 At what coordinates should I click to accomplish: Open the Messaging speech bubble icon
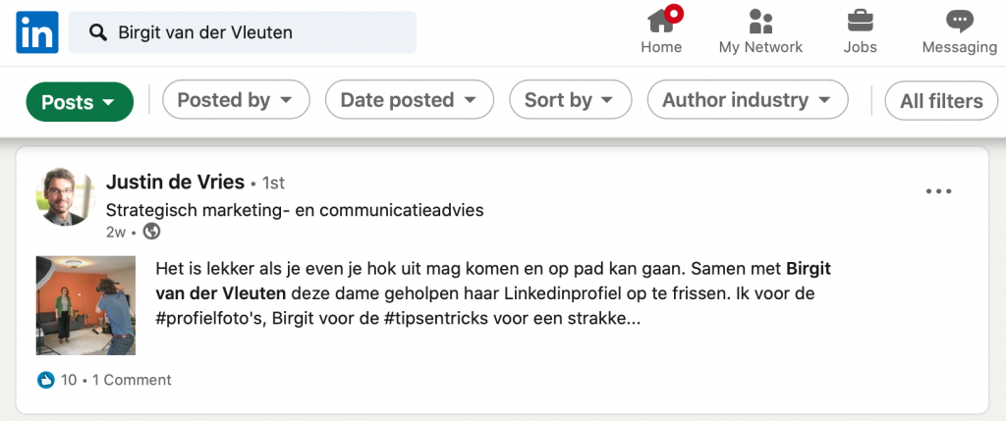[959, 22]
